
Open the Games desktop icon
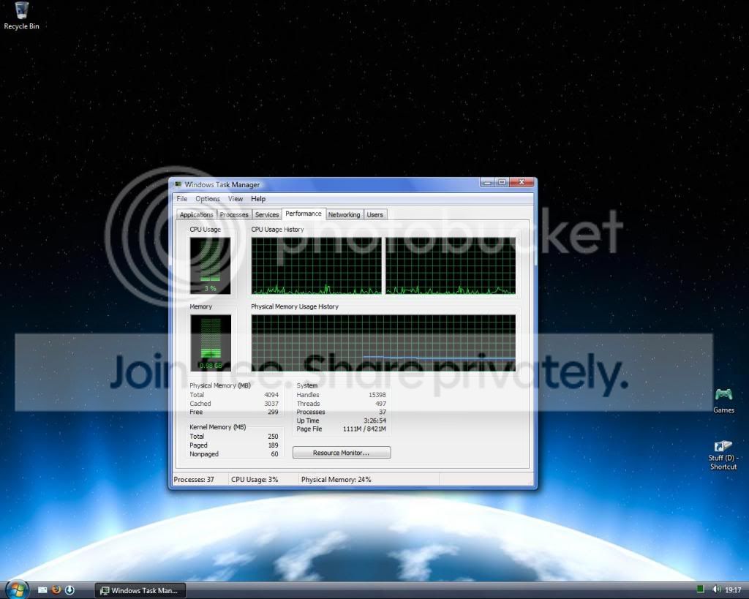click(x=723, y=400)
